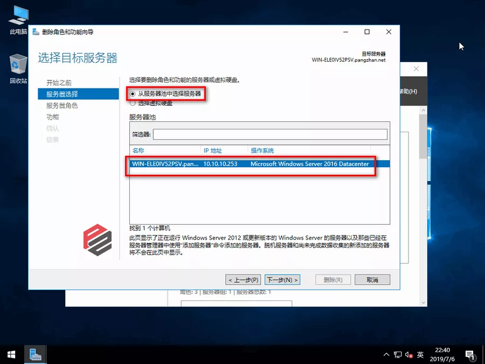The image size is (485, 364).
Task: Click the muted volume tray icon
Action: pyautogui.click(x=408, y=355)
